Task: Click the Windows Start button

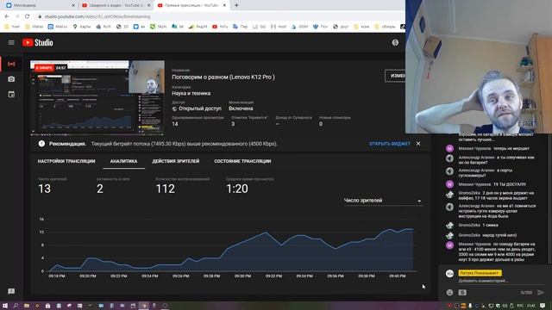Action: [5, 306]
